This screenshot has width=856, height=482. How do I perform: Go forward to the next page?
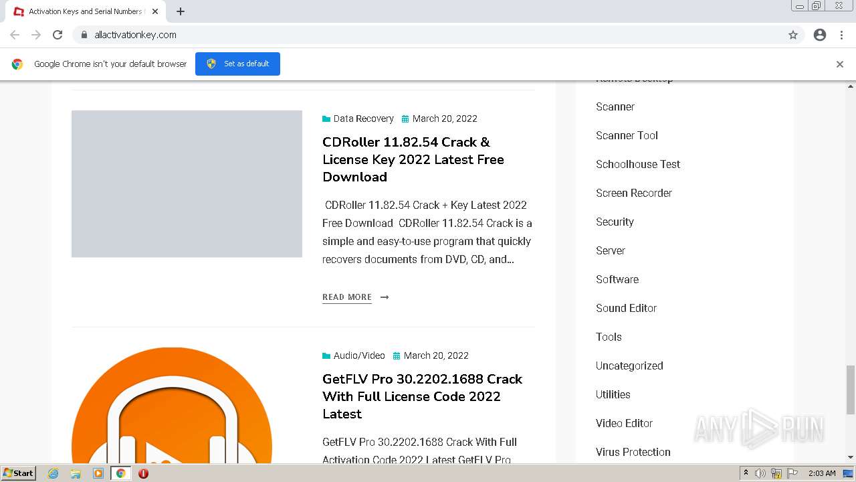pyautogui.click(x=36, y=35)
